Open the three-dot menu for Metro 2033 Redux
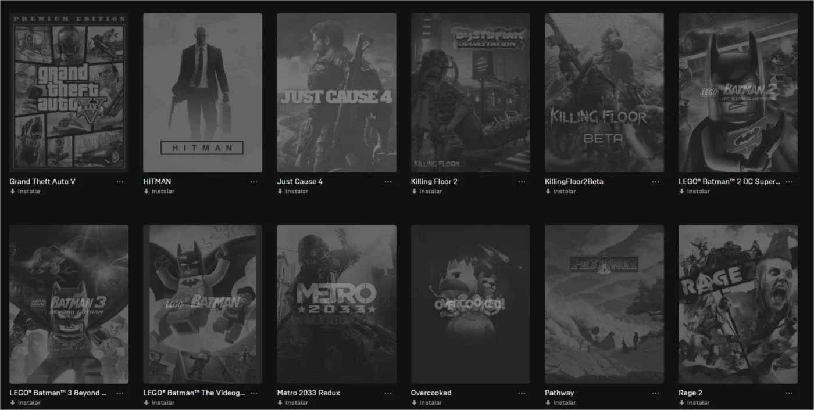 coord(388,393)
